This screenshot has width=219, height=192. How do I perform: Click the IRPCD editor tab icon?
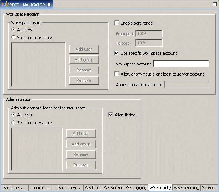4,4
